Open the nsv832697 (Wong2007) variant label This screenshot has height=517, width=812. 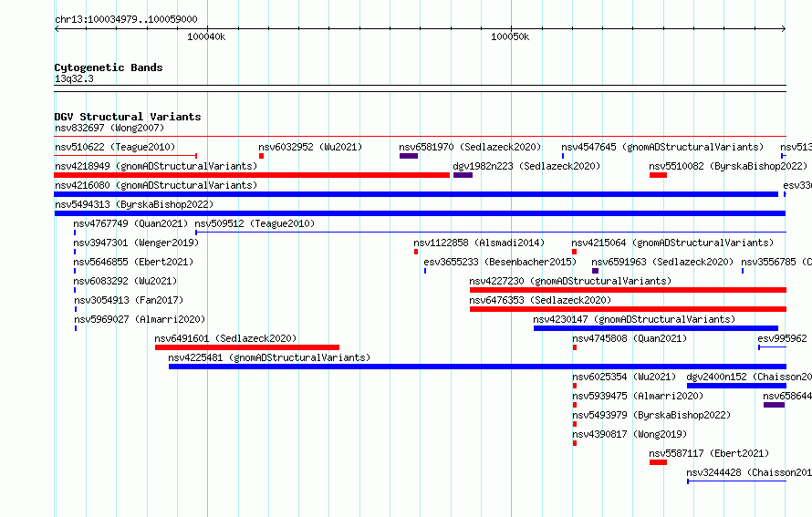[x=109, y=128]
